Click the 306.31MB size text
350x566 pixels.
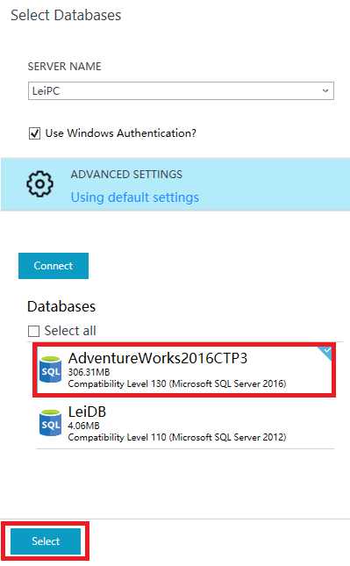pos(89,372)
